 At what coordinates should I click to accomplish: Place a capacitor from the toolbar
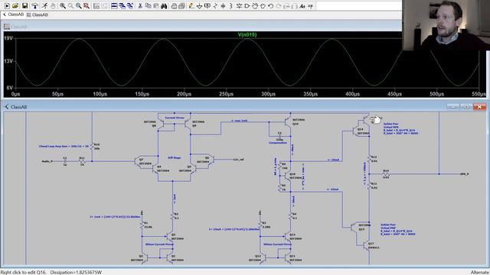click(x=223, y=5)
